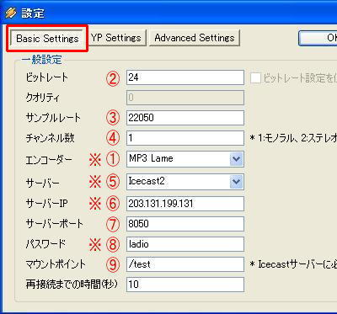This screenshot has height=314, width=337.
Task: Click the チャンネル数 label
Action: 50,138
